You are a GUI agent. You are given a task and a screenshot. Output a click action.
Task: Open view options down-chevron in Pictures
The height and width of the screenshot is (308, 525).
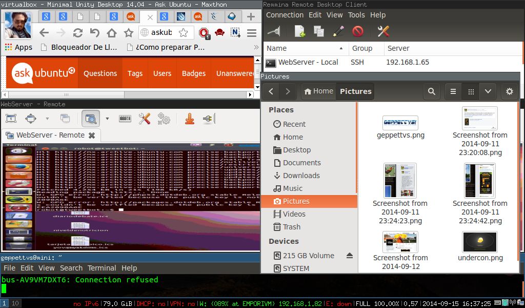488,91
